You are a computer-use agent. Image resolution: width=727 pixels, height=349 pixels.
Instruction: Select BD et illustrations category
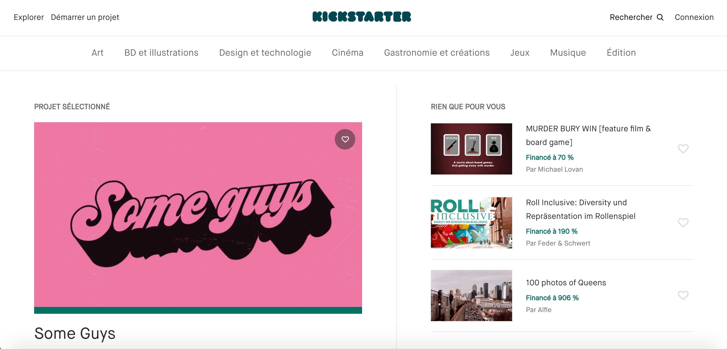pos(161,53)
